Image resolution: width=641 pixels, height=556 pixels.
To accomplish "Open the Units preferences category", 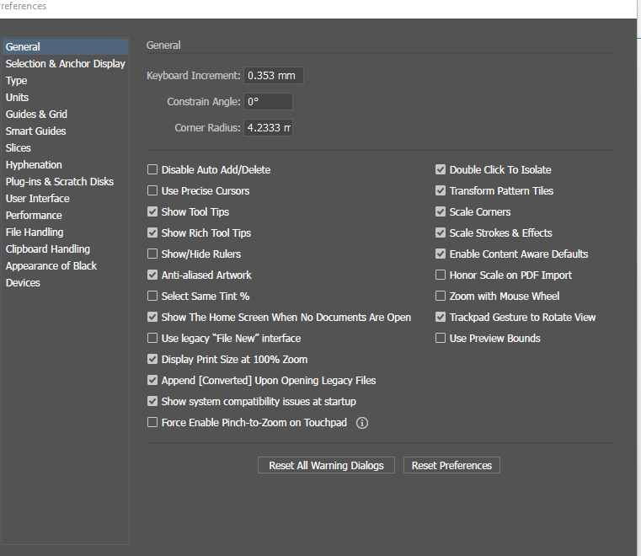I will click(17, 98).
